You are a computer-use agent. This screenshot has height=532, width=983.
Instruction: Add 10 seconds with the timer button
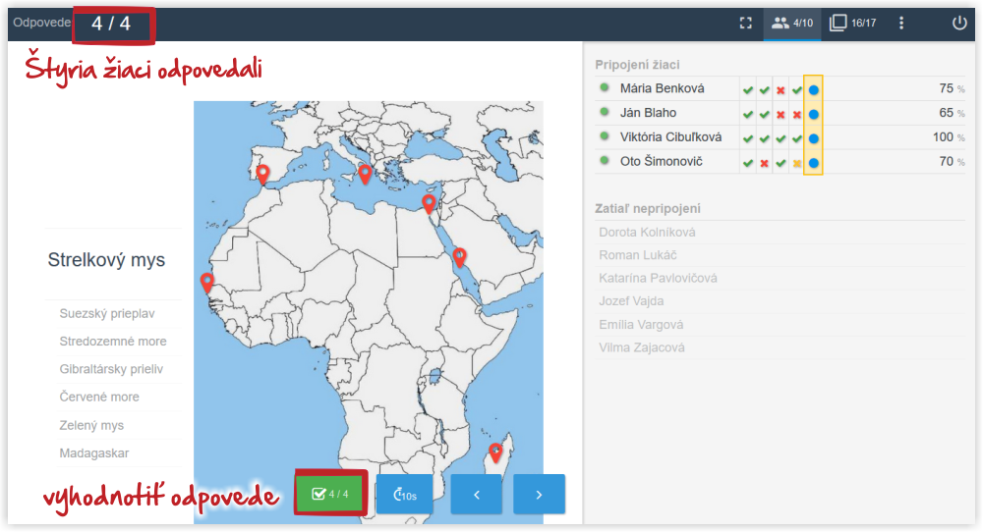tap(404, 495)
